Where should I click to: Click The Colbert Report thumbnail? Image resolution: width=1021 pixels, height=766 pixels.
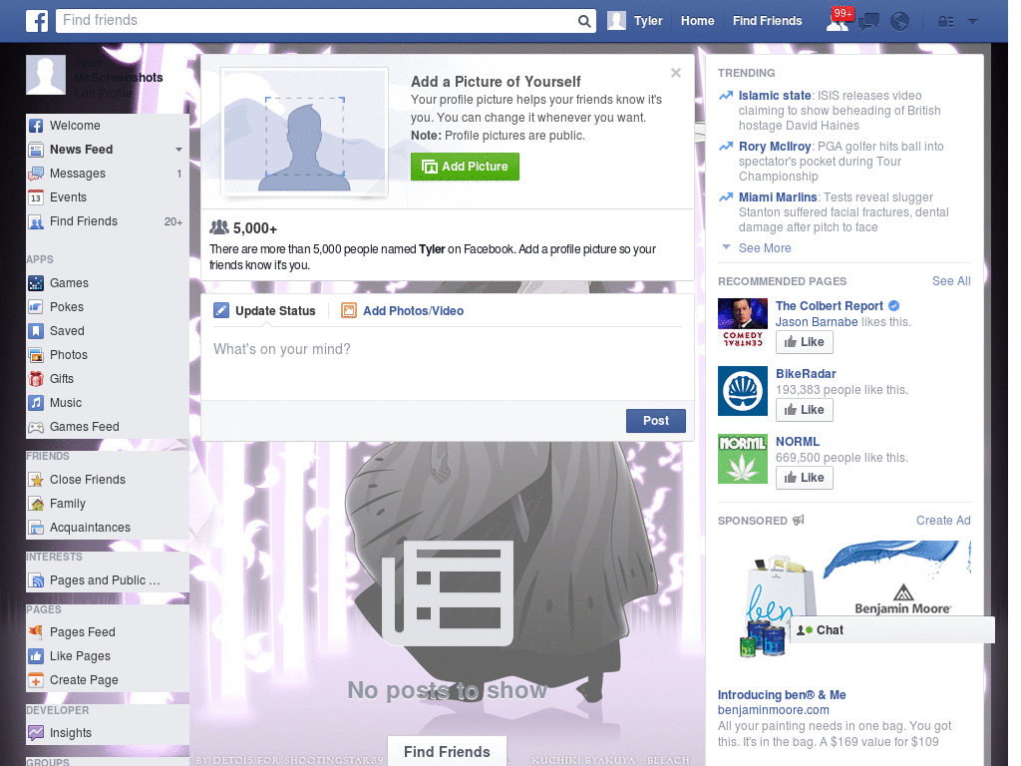[x=742, y=323]
